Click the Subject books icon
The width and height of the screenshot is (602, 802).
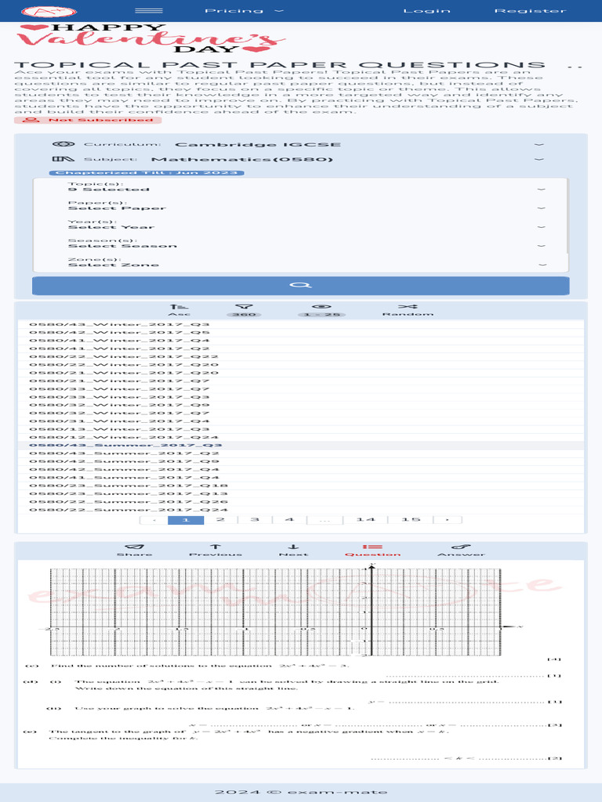coord(63,159)
